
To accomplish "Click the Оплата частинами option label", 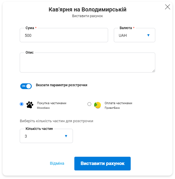I will (x=118, y=103).
